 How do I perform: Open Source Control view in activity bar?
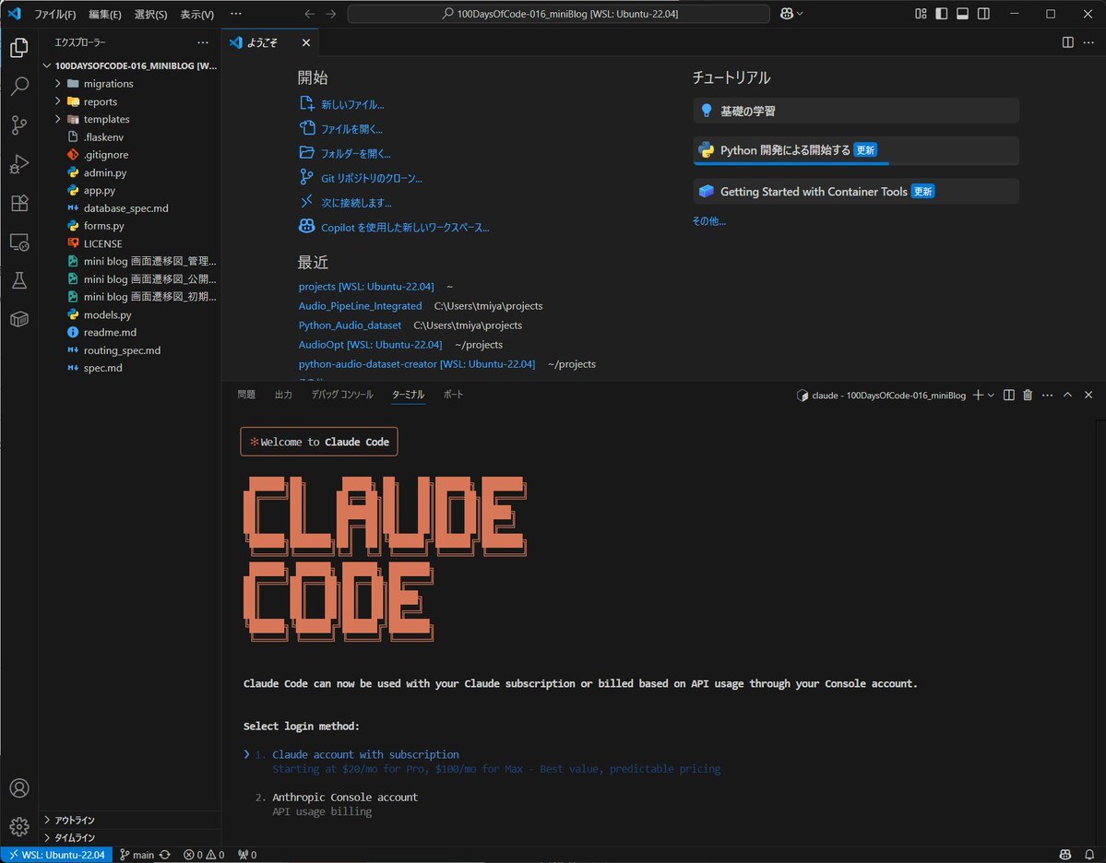19,125
